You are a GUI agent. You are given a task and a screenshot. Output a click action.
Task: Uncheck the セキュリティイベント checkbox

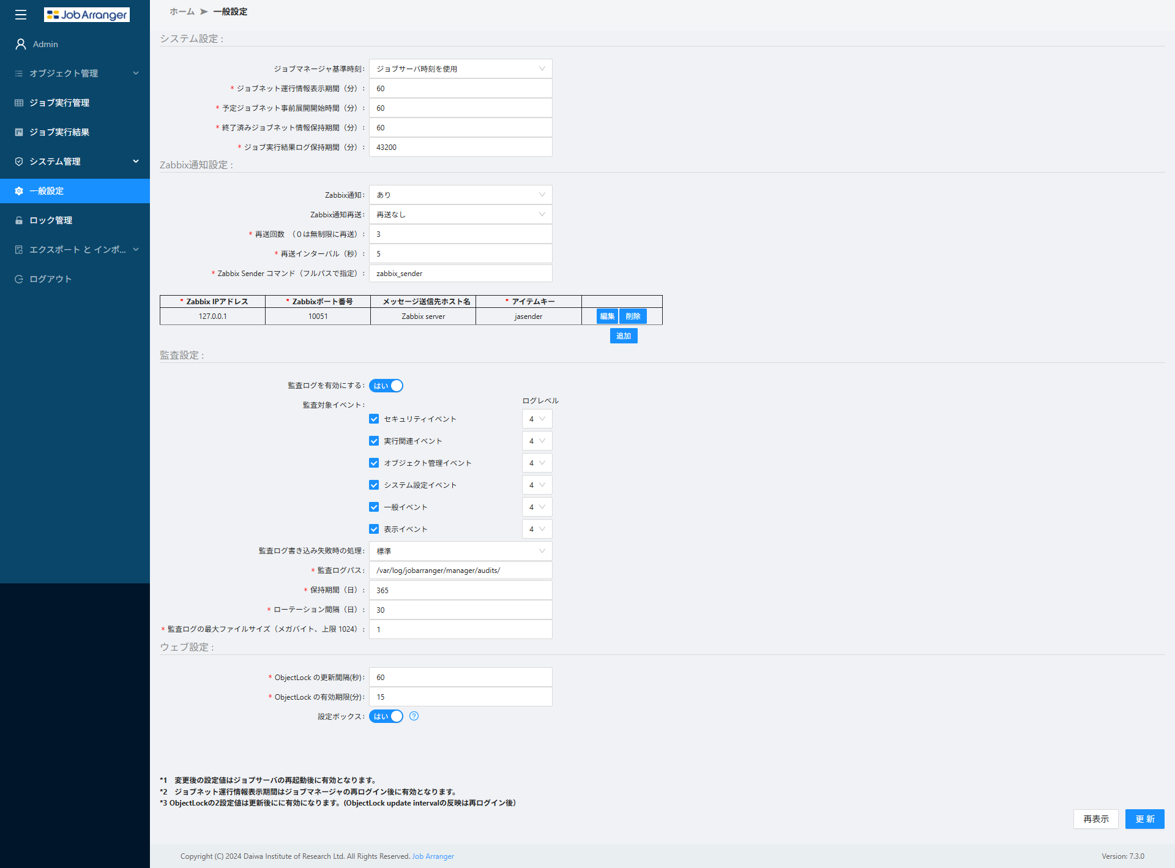(374, 419)
